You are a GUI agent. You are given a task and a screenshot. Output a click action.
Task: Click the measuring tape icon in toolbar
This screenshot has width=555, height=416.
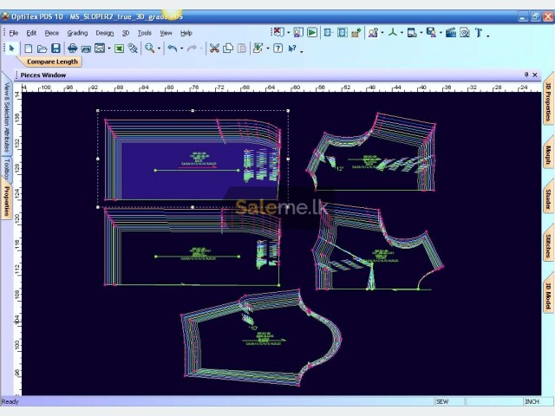[x=133, y=49]
